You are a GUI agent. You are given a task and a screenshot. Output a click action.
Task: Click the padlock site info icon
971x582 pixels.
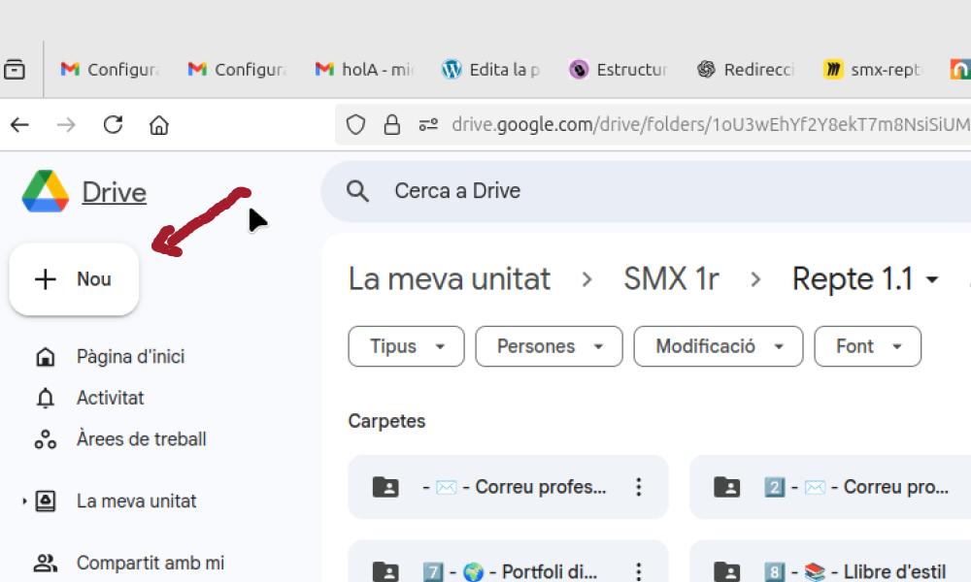[x=391, y=124]
